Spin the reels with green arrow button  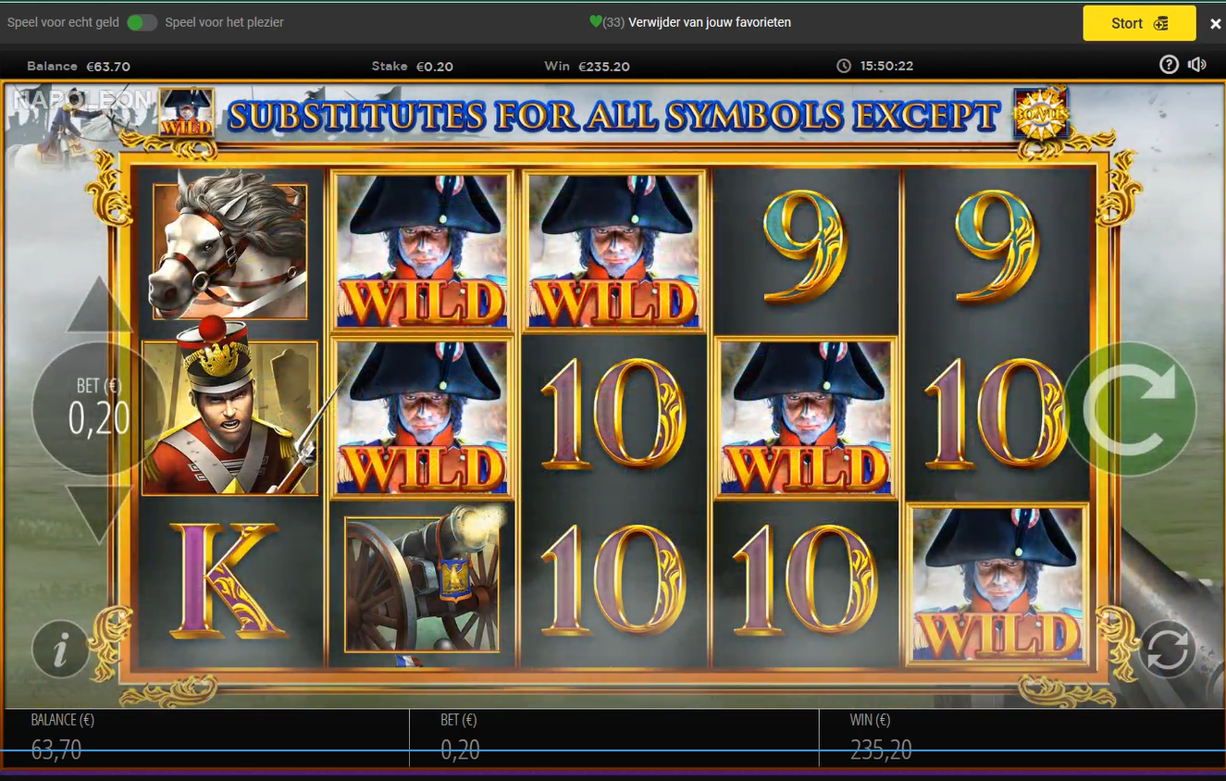pos(1129,408)
